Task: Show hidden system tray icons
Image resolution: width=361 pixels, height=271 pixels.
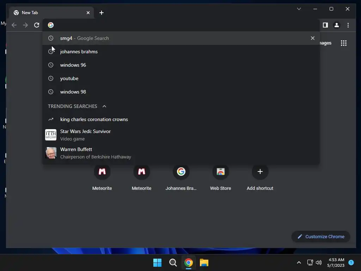Action: (299, 263)
